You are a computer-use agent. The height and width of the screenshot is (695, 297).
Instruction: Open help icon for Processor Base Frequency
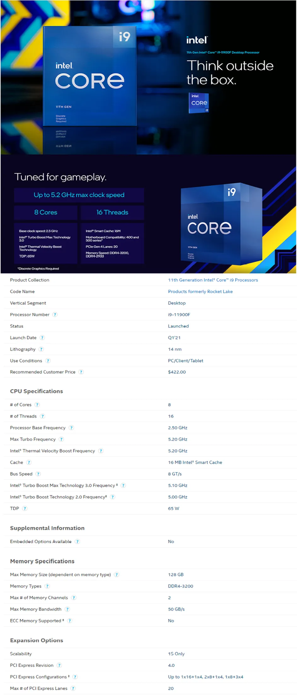coord(71,428)
